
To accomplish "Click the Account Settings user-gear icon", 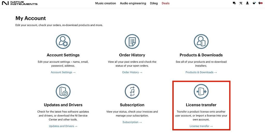I will coord(63,42).
